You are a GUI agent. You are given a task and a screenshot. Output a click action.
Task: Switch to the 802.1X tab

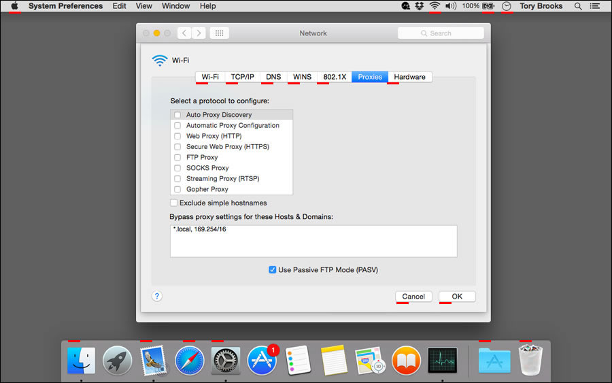point(335,77)
